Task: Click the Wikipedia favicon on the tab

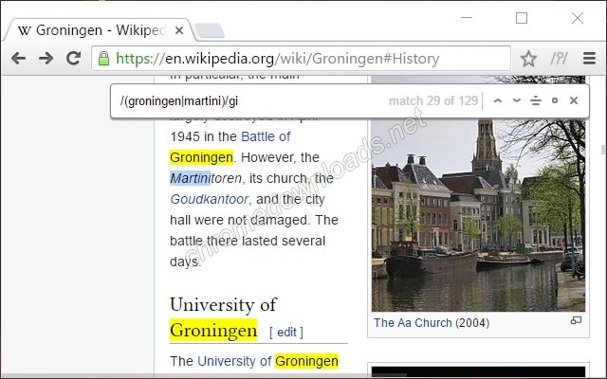Action: (24, 30)
